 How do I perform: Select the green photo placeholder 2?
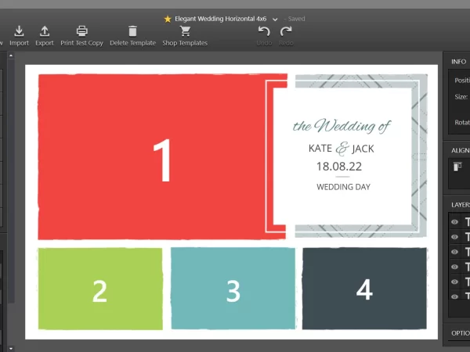click(99, 289)
